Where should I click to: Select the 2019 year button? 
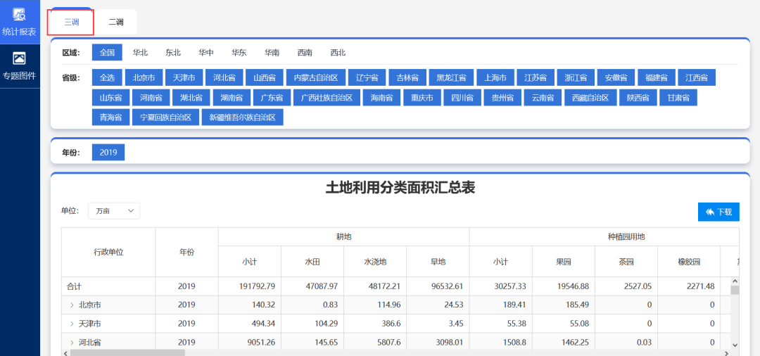[x=108, y=153]
